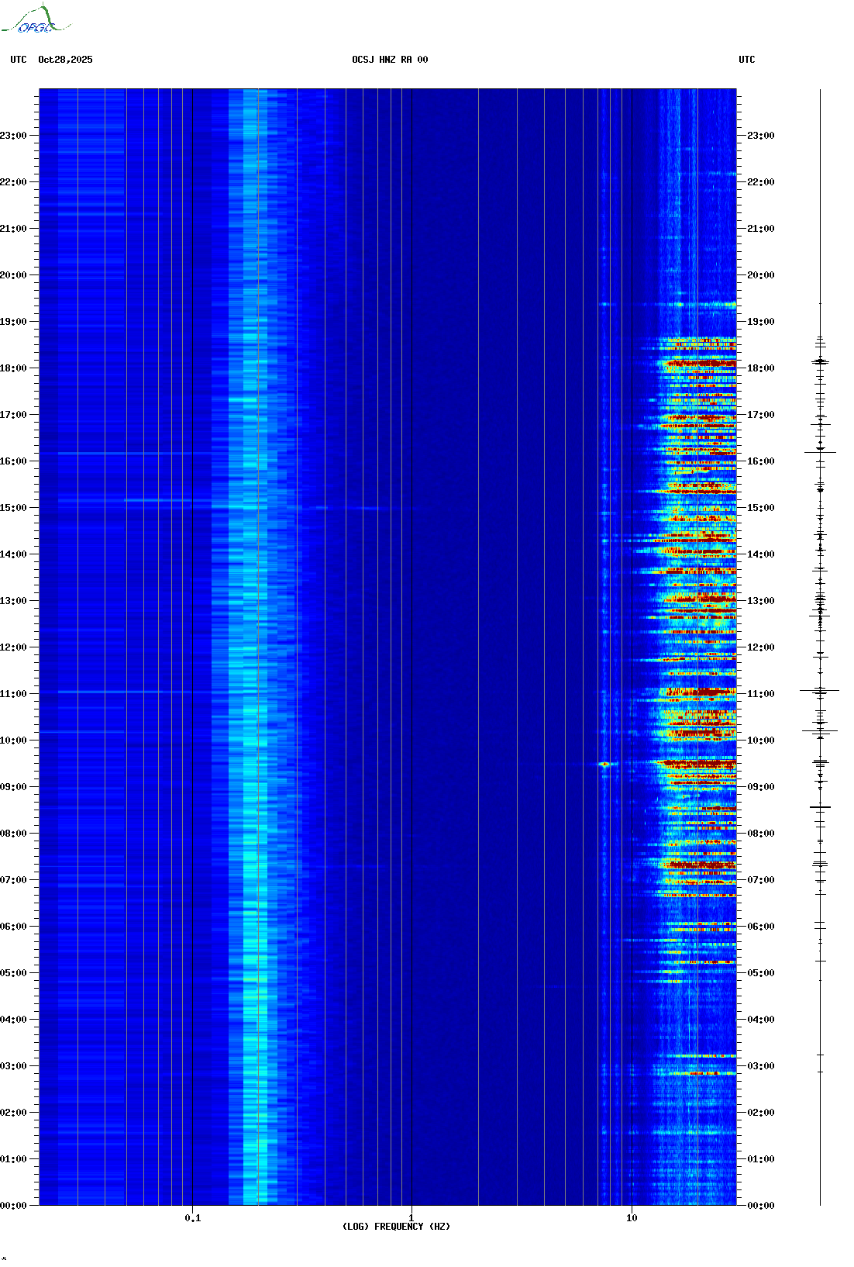Image resolution: width=854 pixels, height=1267 pixels.
Task: Click the black vertical line at 0.1 Hz
Action: tap(192, 620)
